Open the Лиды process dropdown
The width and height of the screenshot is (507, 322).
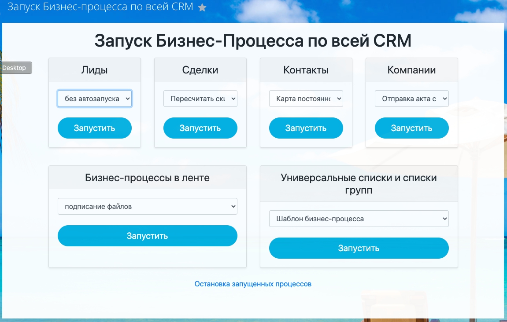click(95, 99)
